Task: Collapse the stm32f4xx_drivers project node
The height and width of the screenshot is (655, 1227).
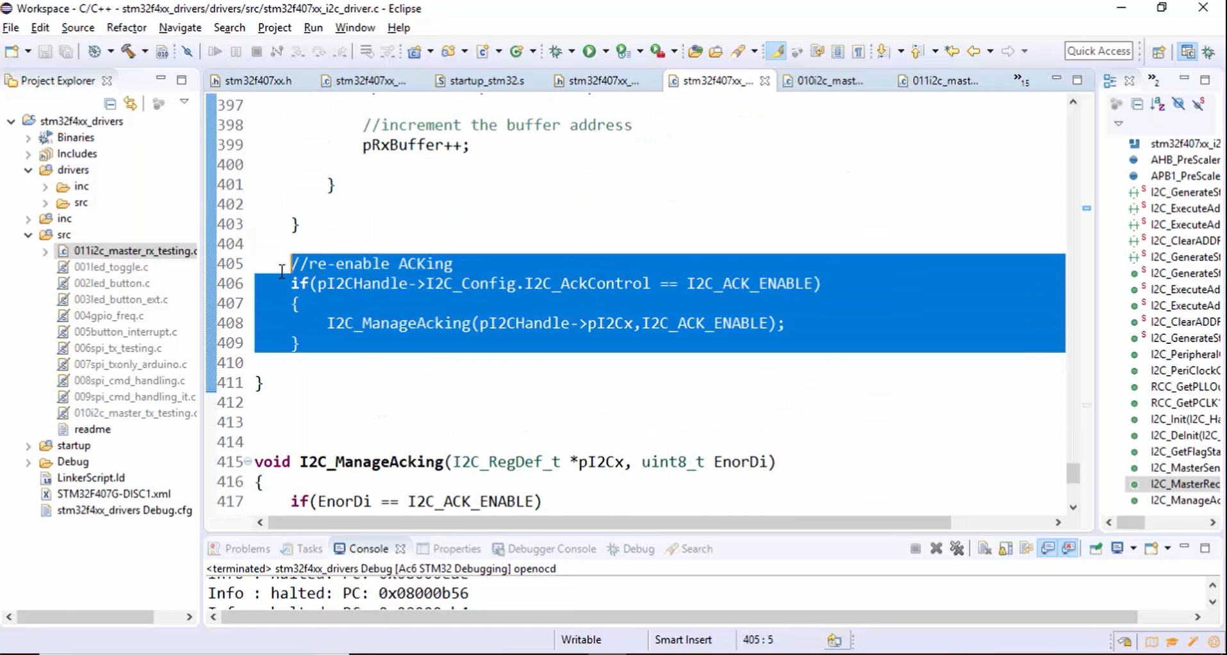Action: tap(11, 121)
